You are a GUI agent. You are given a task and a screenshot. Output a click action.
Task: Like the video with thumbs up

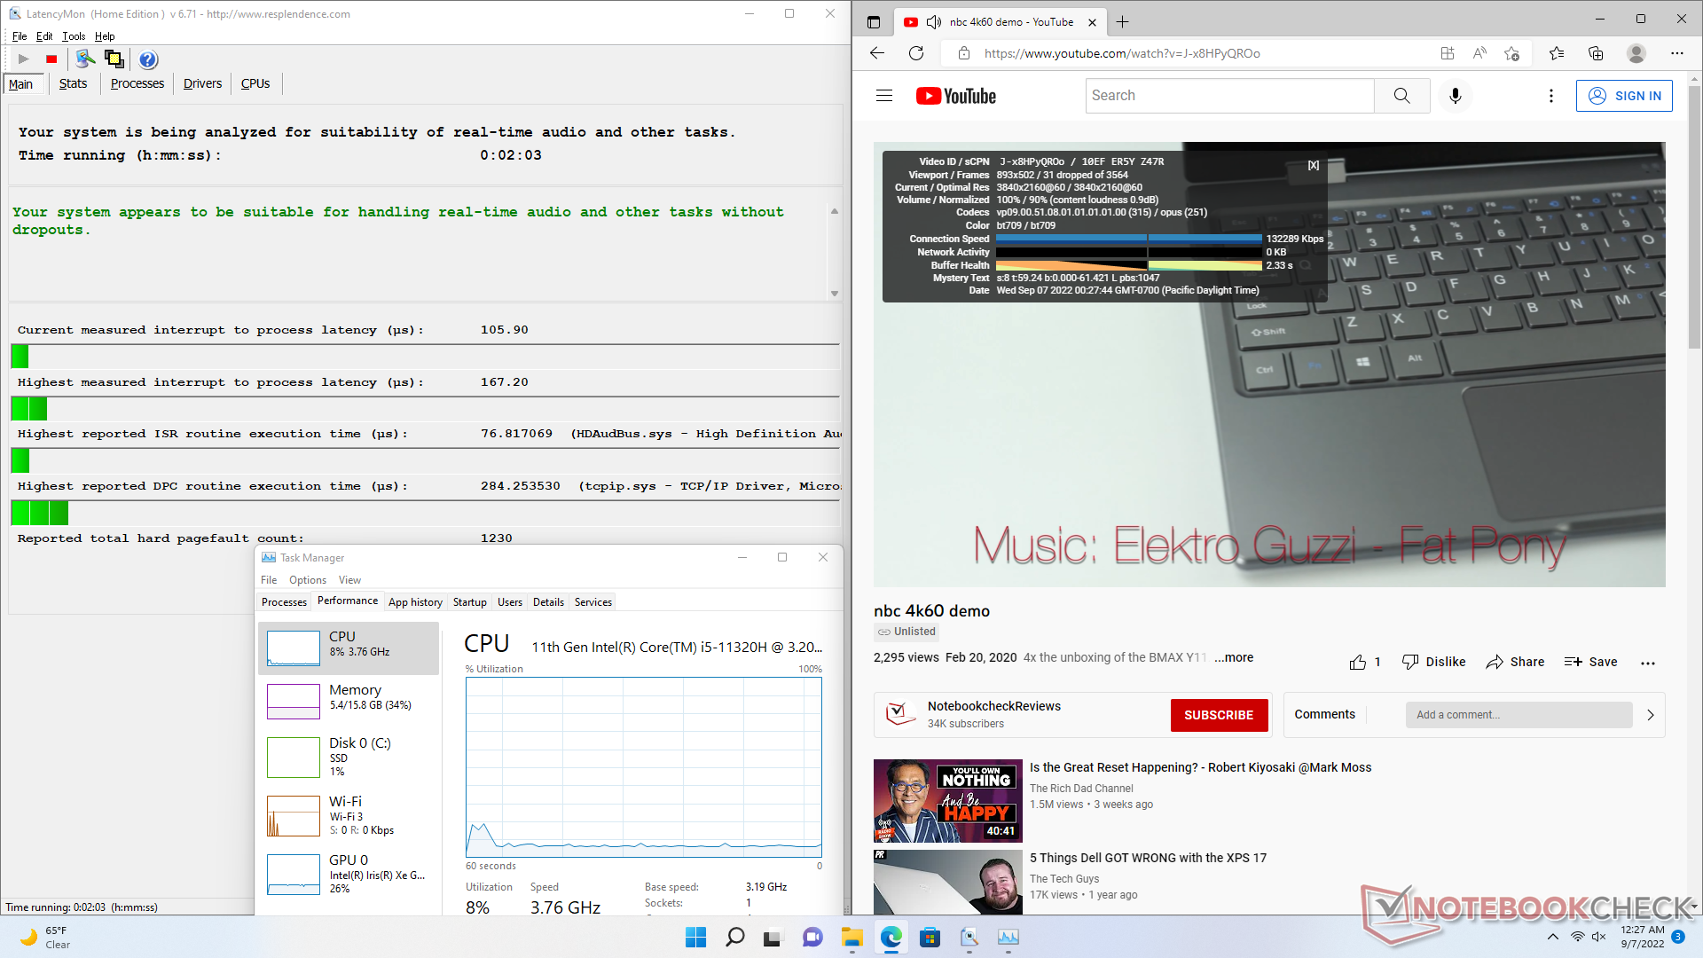coord(1358,663)
